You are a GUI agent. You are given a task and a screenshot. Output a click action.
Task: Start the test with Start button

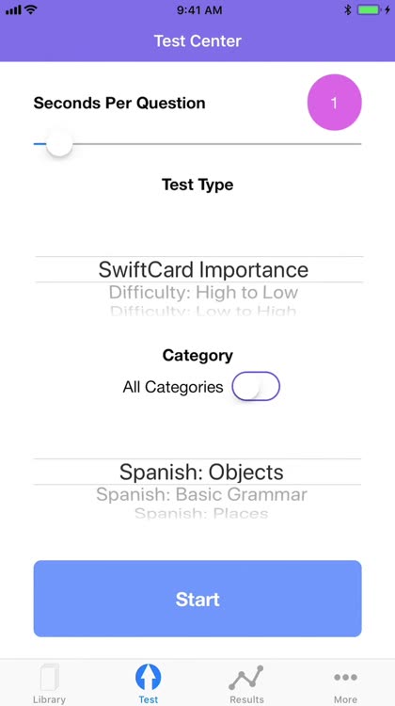pyautogui.click(x=197, y=599)
